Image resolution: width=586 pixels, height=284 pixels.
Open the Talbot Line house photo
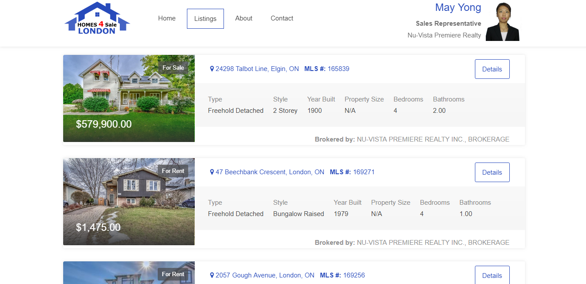(129, 98)
